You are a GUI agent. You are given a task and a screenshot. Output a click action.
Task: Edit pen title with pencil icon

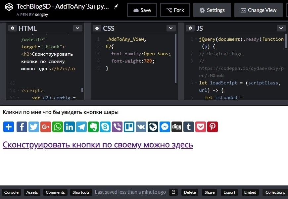click(x=116, y=7)
